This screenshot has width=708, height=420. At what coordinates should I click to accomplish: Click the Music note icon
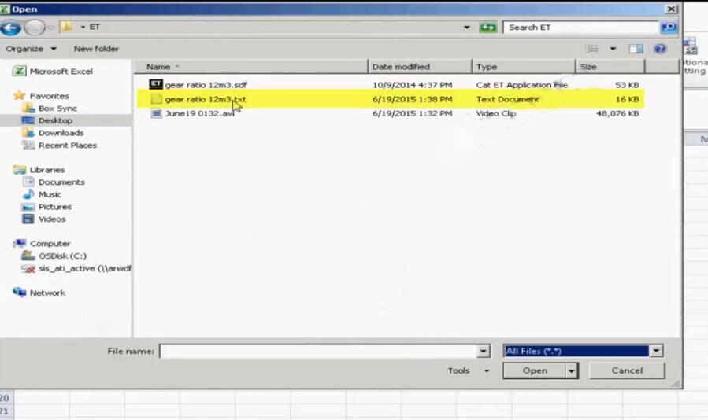click(x=28, y=194)
